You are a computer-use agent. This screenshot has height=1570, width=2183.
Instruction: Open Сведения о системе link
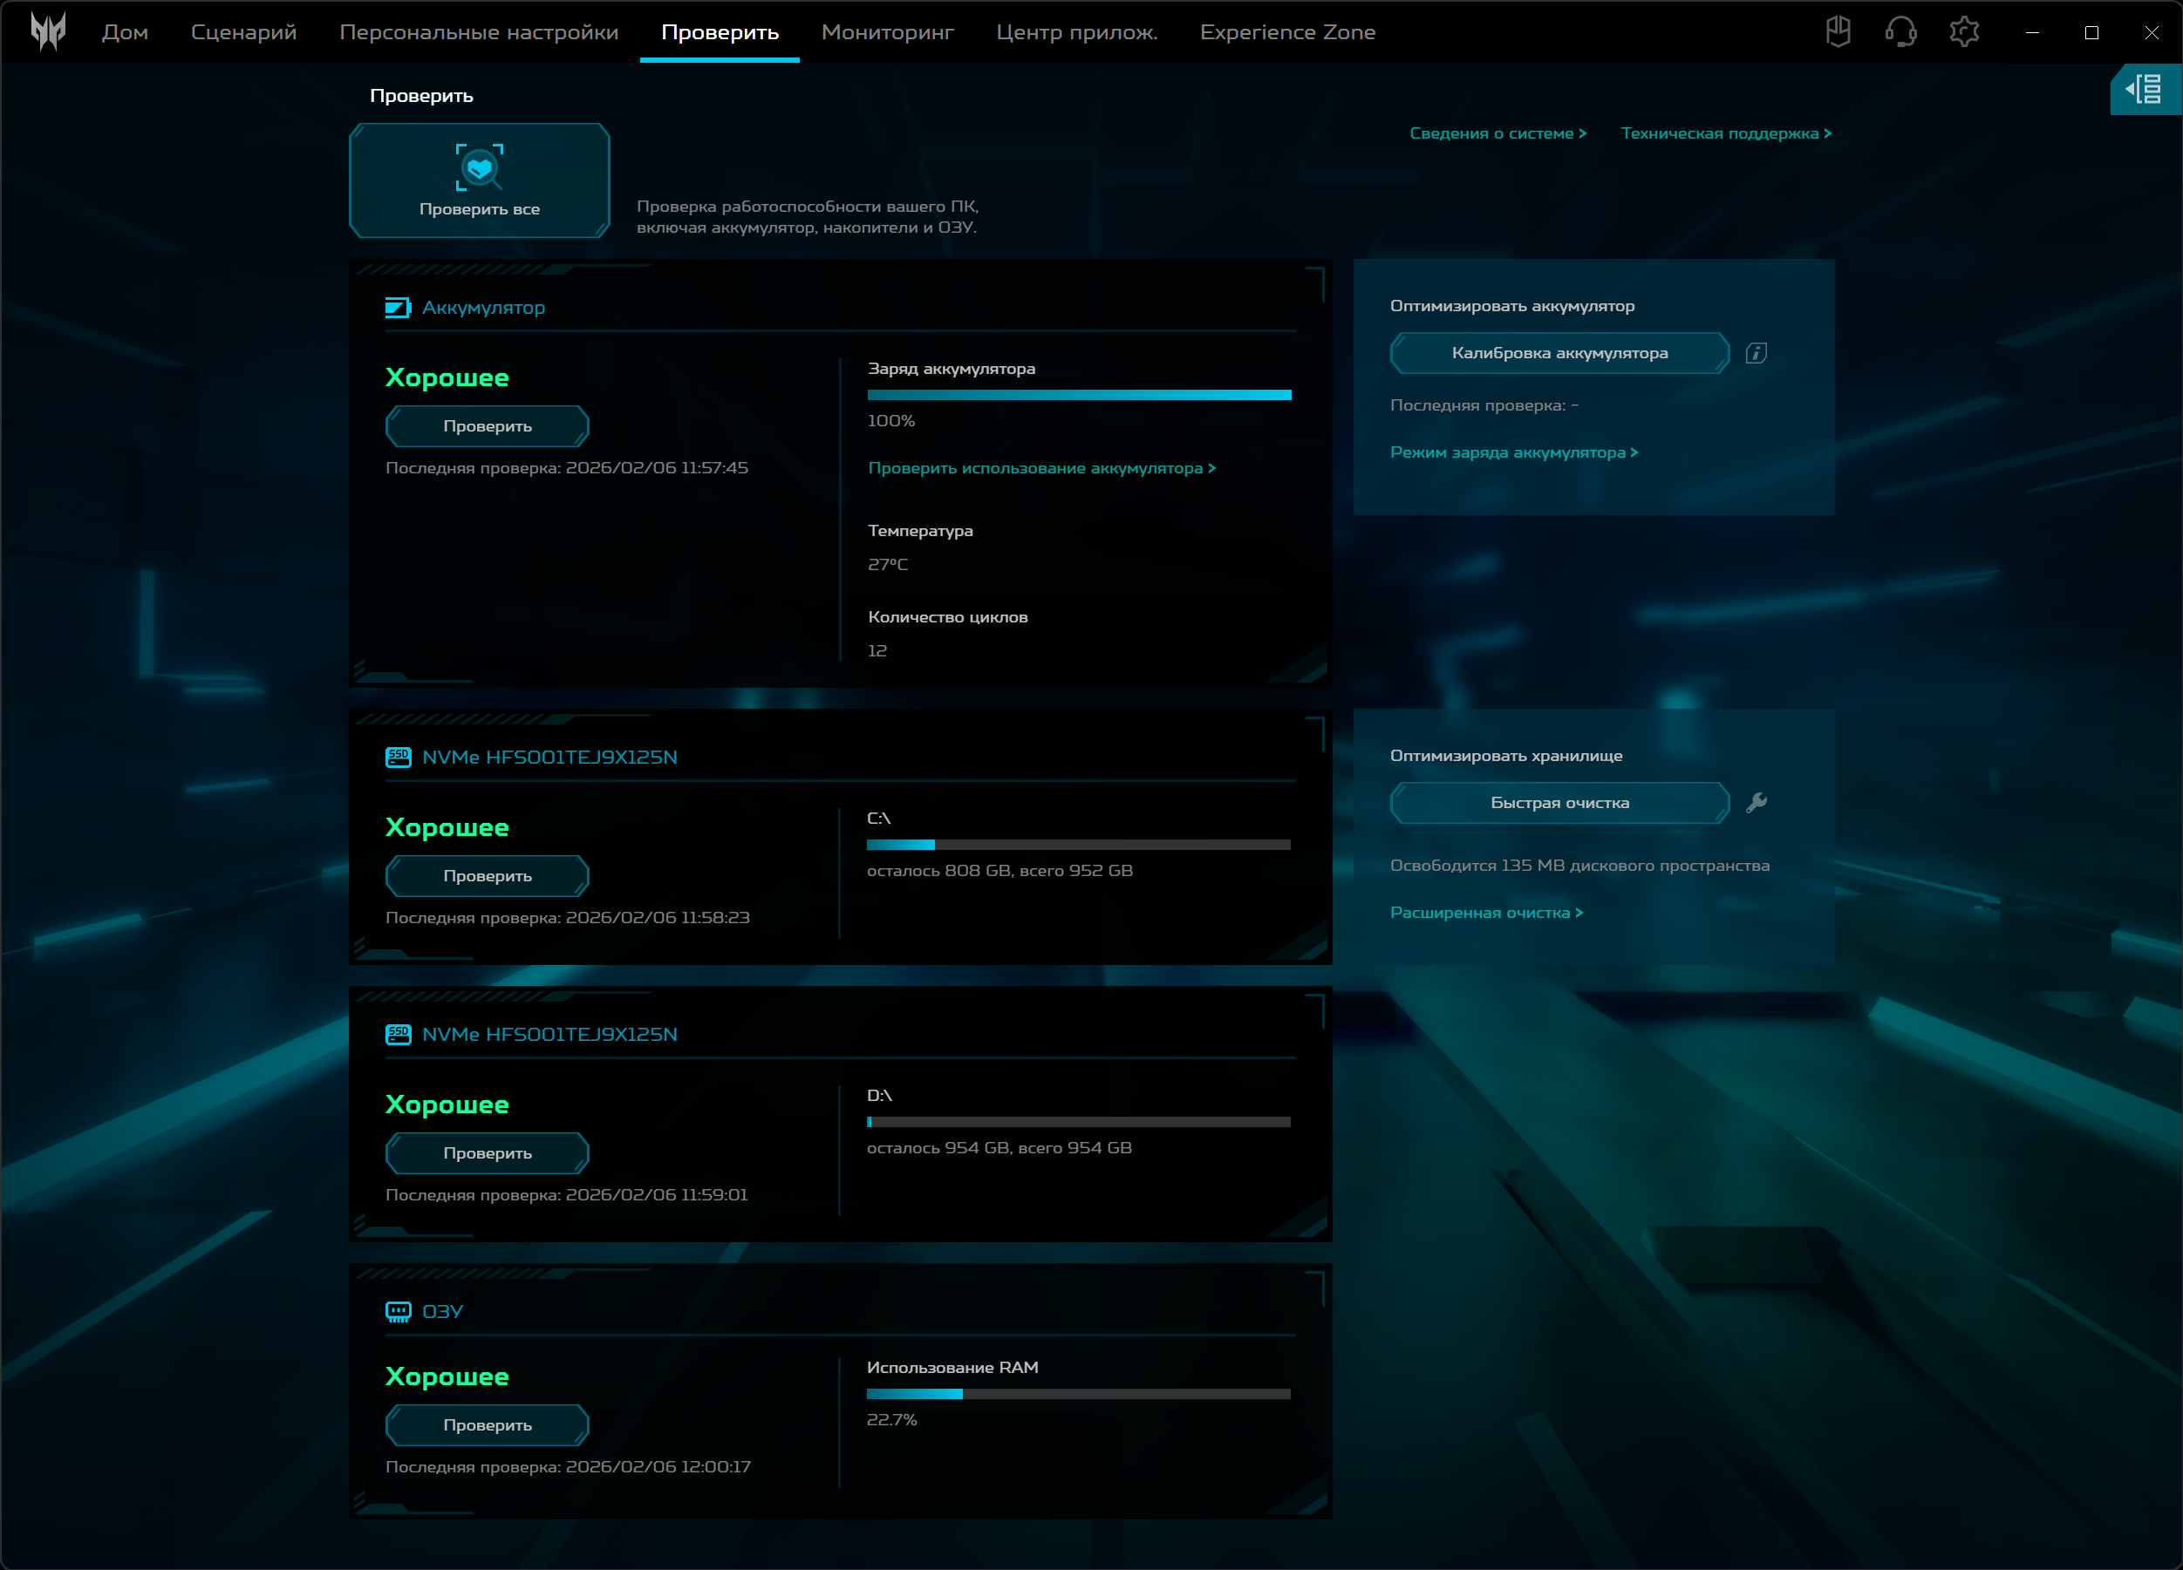click(1497, 133)
